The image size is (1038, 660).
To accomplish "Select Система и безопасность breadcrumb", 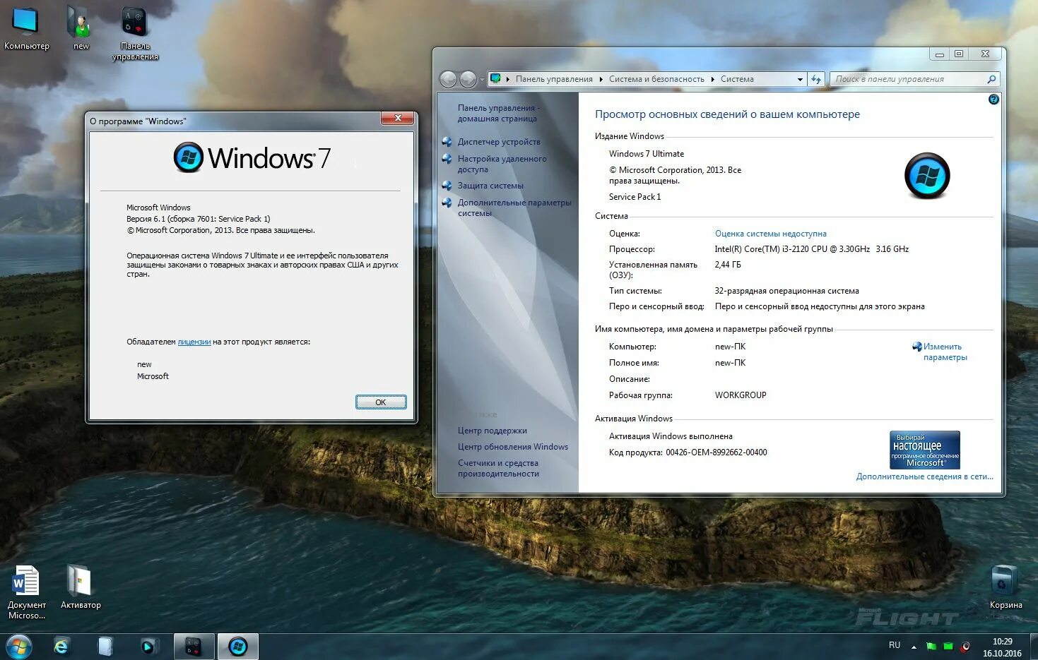I will pos(656,79).
